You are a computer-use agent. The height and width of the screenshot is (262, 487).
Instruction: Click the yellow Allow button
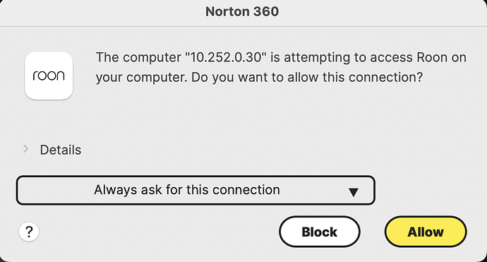coord(426,232)
